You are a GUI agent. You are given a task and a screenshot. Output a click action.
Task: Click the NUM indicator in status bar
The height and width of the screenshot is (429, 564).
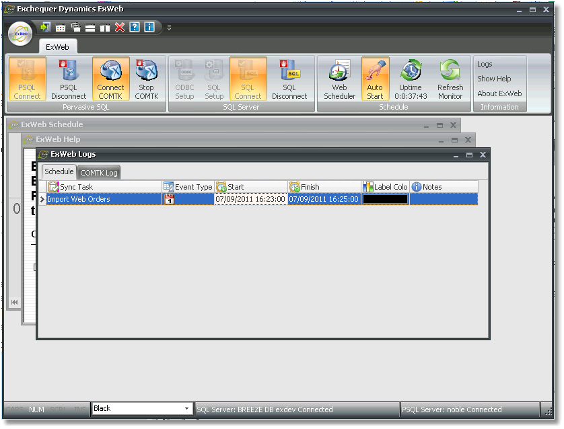pyautogui.click(x=36, y=409)
